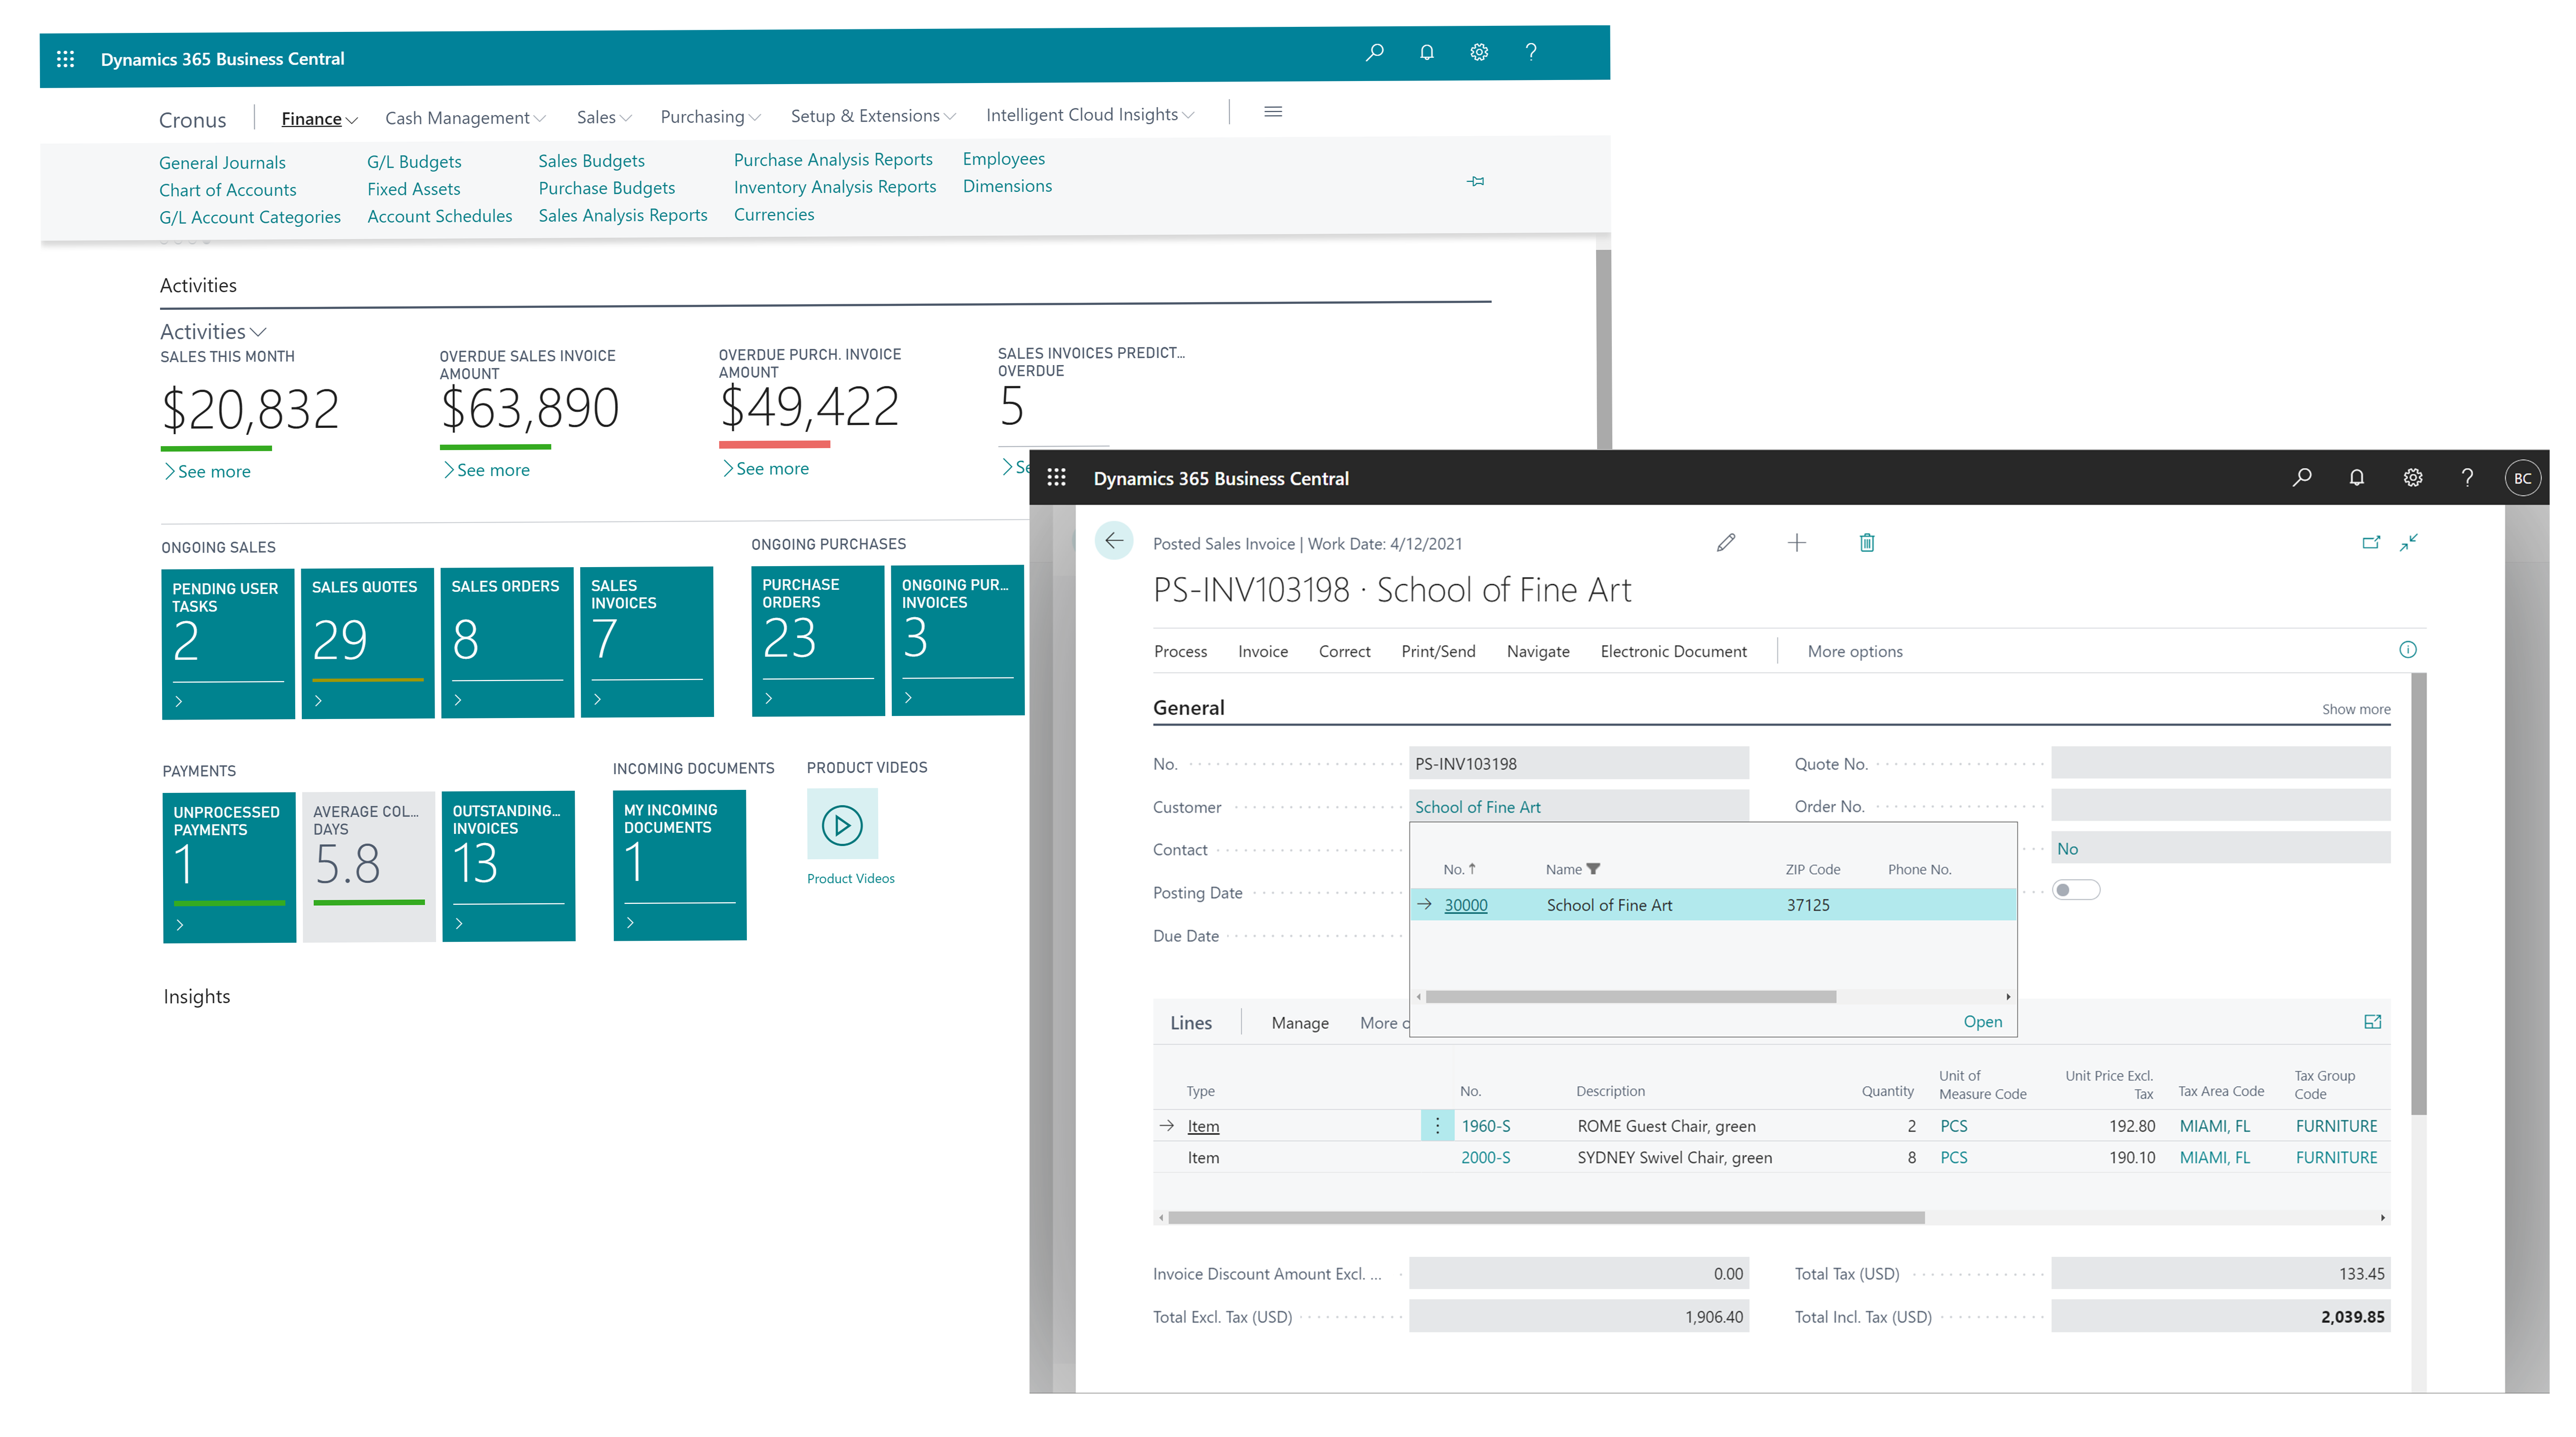Open the Navigate menu

point(1538,651)
